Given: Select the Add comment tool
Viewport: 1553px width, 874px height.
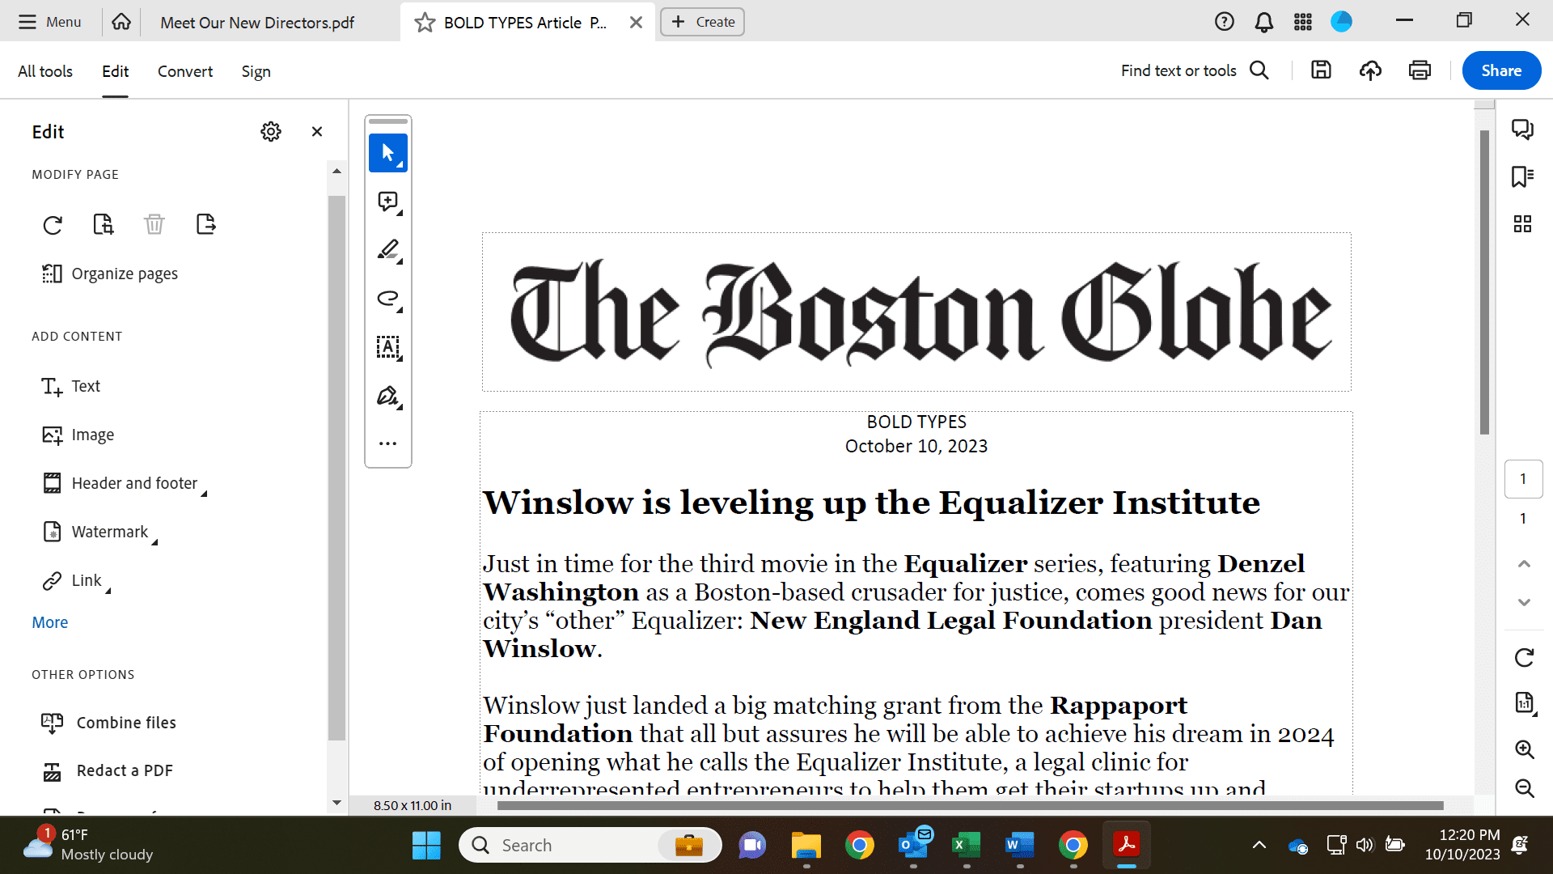Looking at the screenshot, I should click(388, 202).
